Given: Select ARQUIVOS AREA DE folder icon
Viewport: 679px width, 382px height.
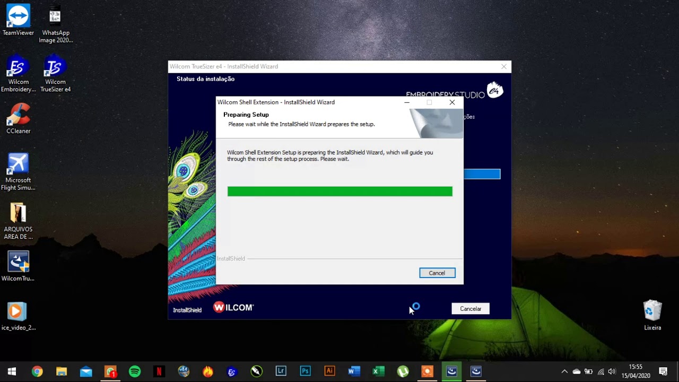Looking at the screenshot, I should pos(18,221).
